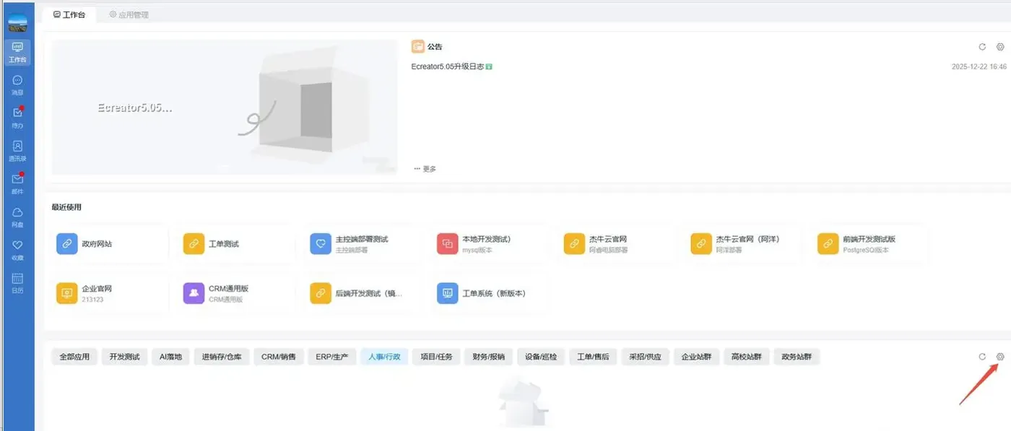Open the app list settings gear at bottom right

point(1000,356)
